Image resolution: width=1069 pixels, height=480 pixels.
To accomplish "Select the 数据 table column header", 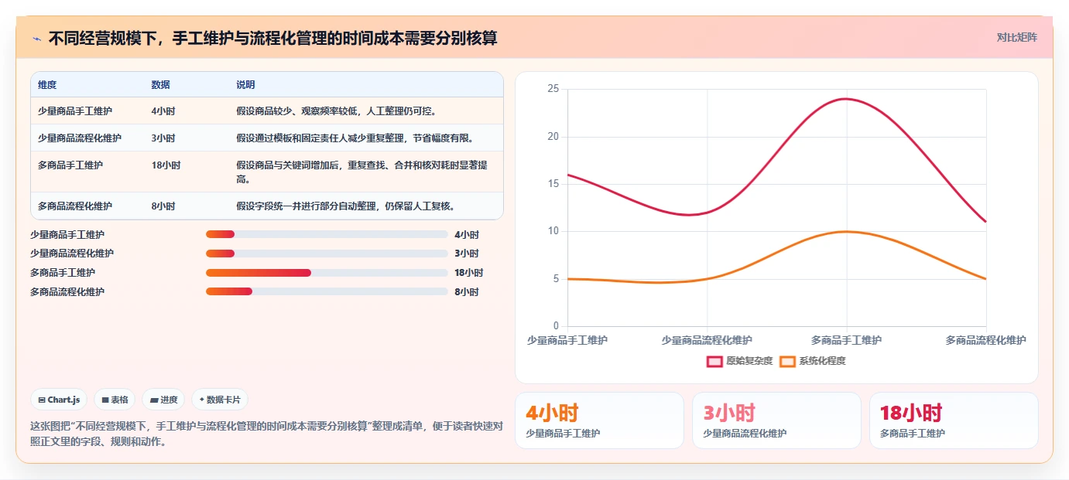I will click(x=161, y=85).
